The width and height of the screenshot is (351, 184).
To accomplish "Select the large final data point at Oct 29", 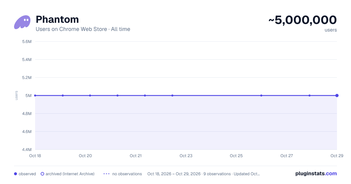I will click(337, 96).
